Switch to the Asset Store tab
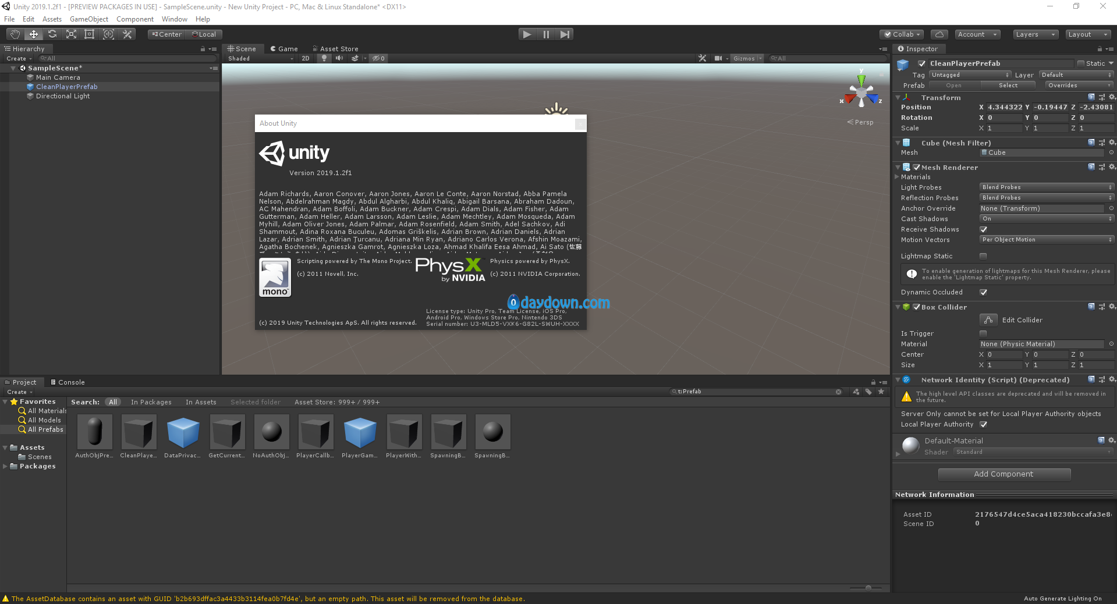This screenshot has height=604, width=1117. point(335,49)
